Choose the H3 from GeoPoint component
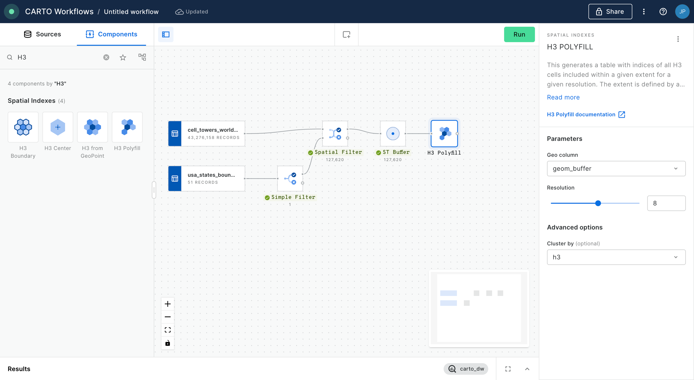The width and height of the screenshot is (694, 380). coord(92,127)
